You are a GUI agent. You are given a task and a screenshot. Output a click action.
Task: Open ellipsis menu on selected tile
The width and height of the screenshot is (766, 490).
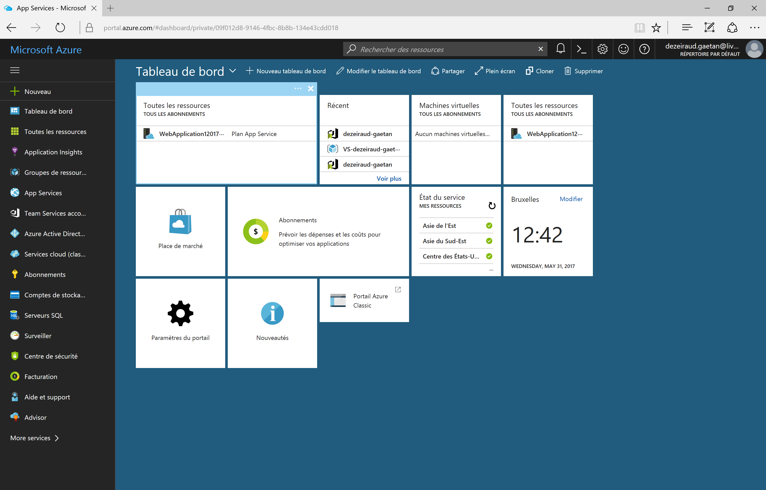297,89
